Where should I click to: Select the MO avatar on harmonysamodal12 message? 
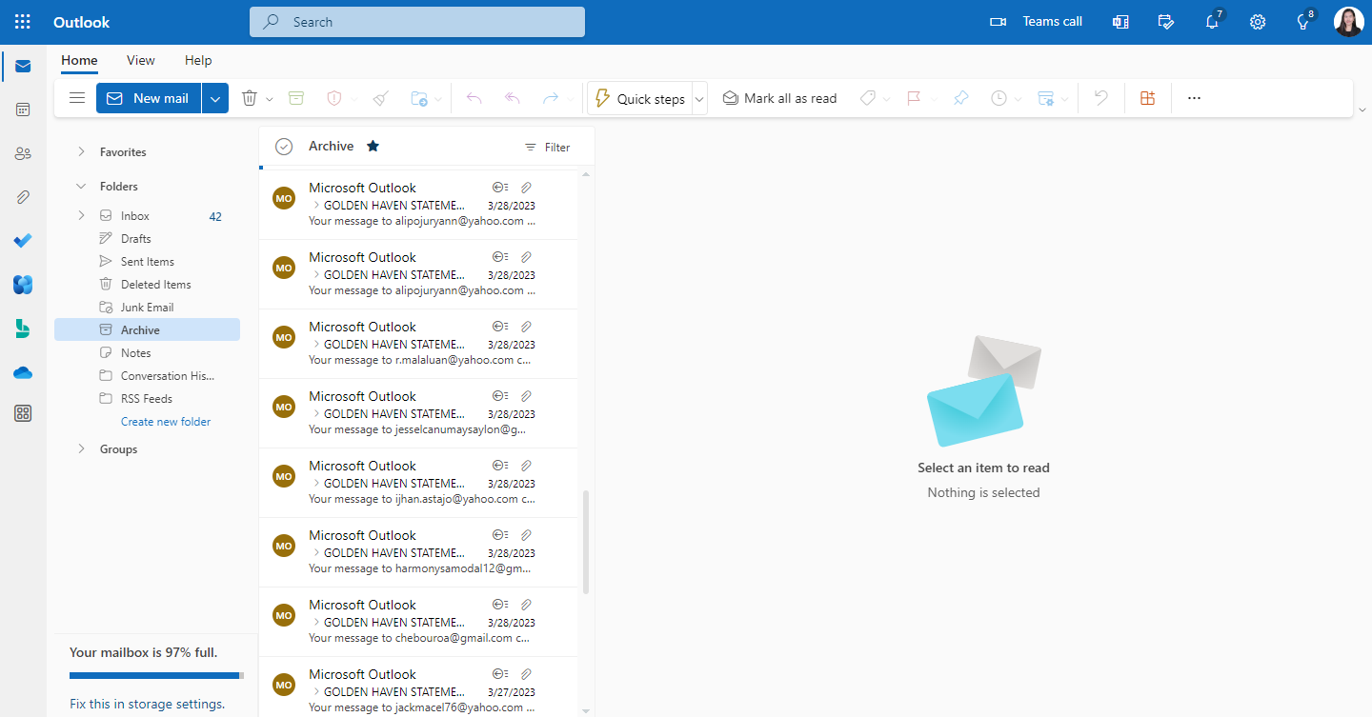(284, 546)
